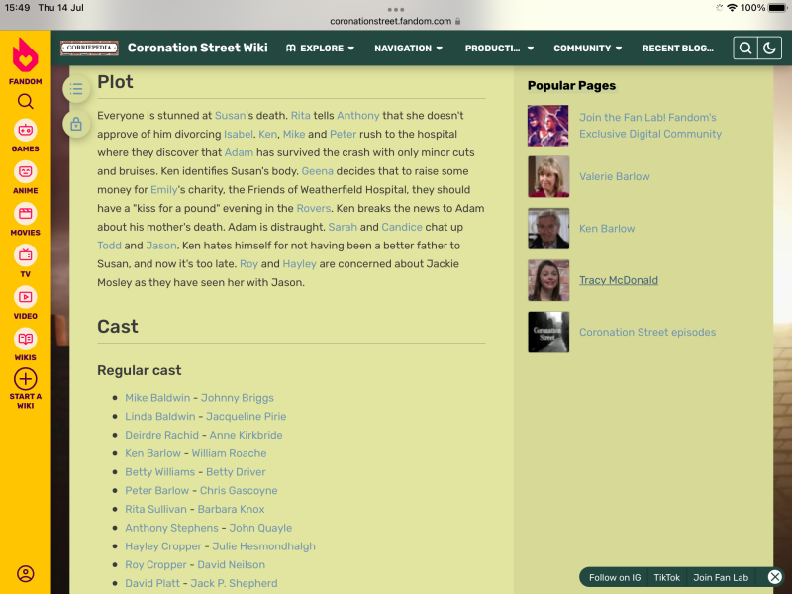Open the Isabel link in plot
The height and width of the screenshot is (594, 792).
[239, 134]
